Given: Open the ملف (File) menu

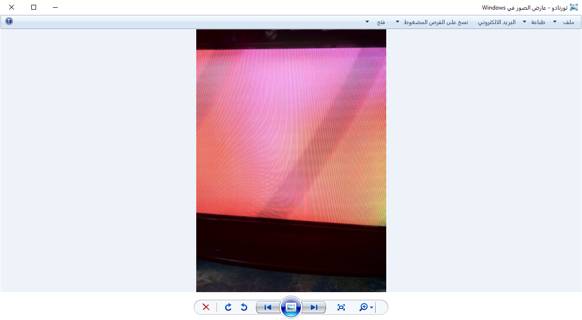Looking at the screenshot, I should click(x=569, y=22).
